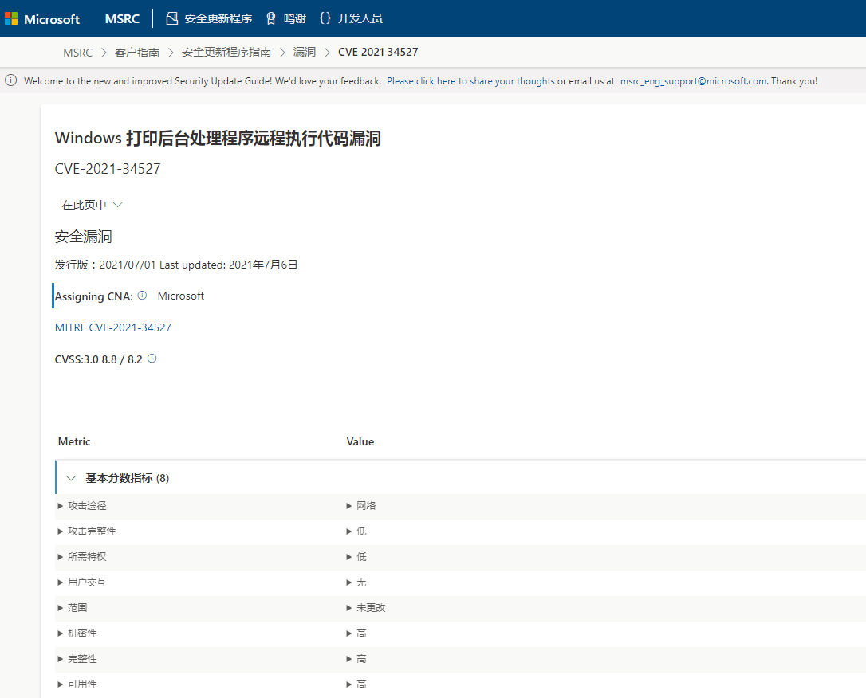Click the info icon in the welcome banner
Screen dimensions: 866x698
pyautogui.click(x=11, y=80)
